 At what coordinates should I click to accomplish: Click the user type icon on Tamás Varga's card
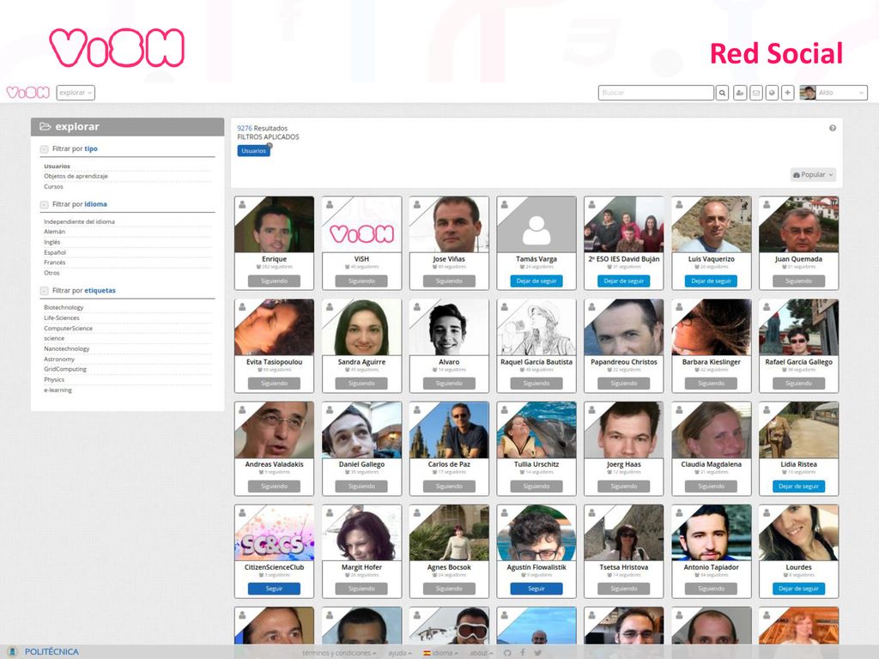coord(505,204)
